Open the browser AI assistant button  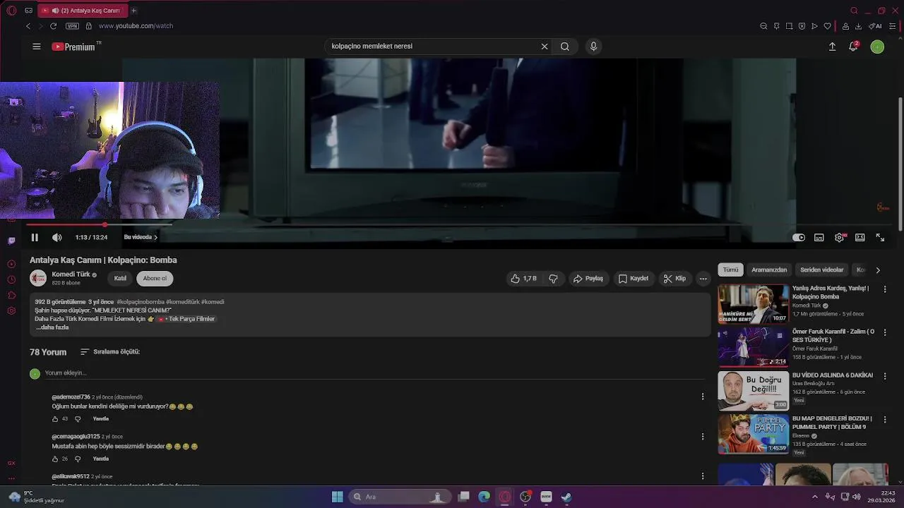(875, 26)
